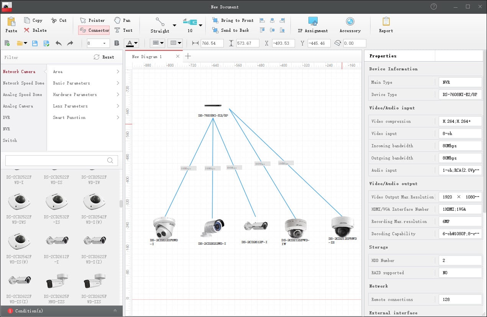Expand the Hardware Parameters filter
Viewport: 487px width, 317px height.
pyautogui.click(x=86, y=94)
